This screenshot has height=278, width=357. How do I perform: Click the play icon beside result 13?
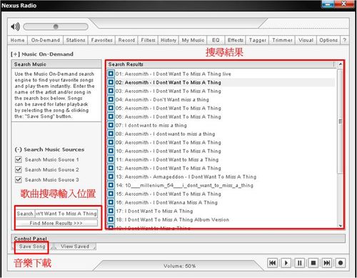[111, 177]
